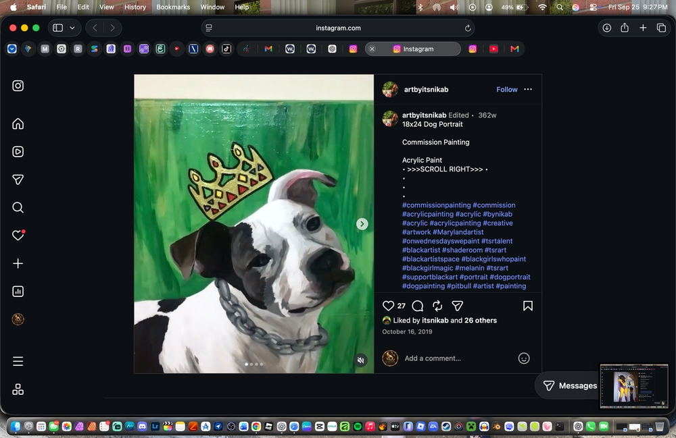Open direct messages paper-plane icon in sidebar
676x438 pixels.
pyautogui.click(x=18, y=180)
